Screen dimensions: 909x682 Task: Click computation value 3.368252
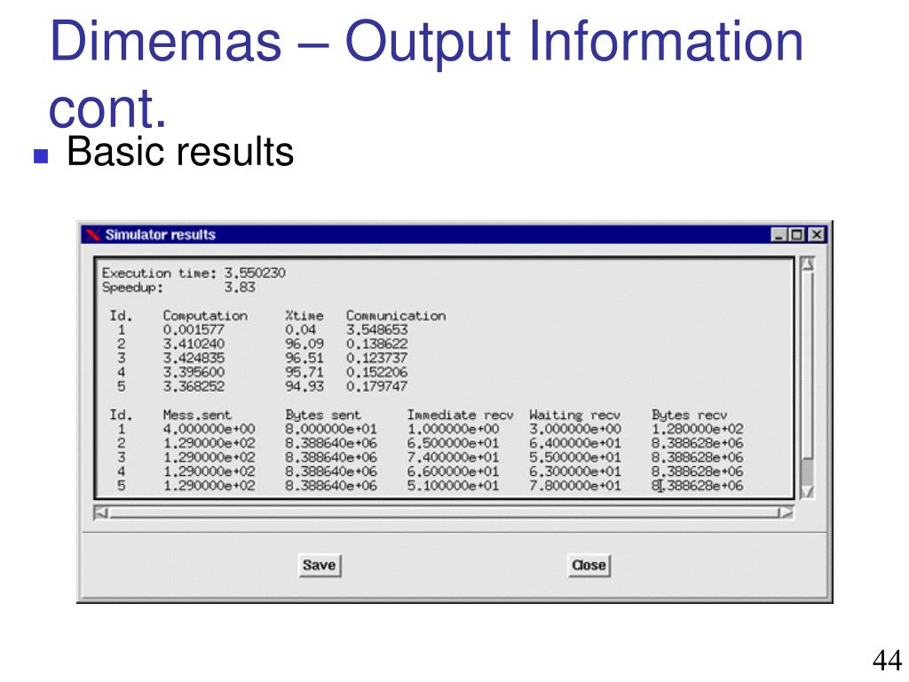(194, 386)
